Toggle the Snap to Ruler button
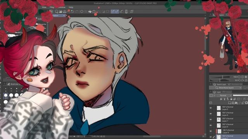Viewport: 248px width, 139px height. click(113, 11)
